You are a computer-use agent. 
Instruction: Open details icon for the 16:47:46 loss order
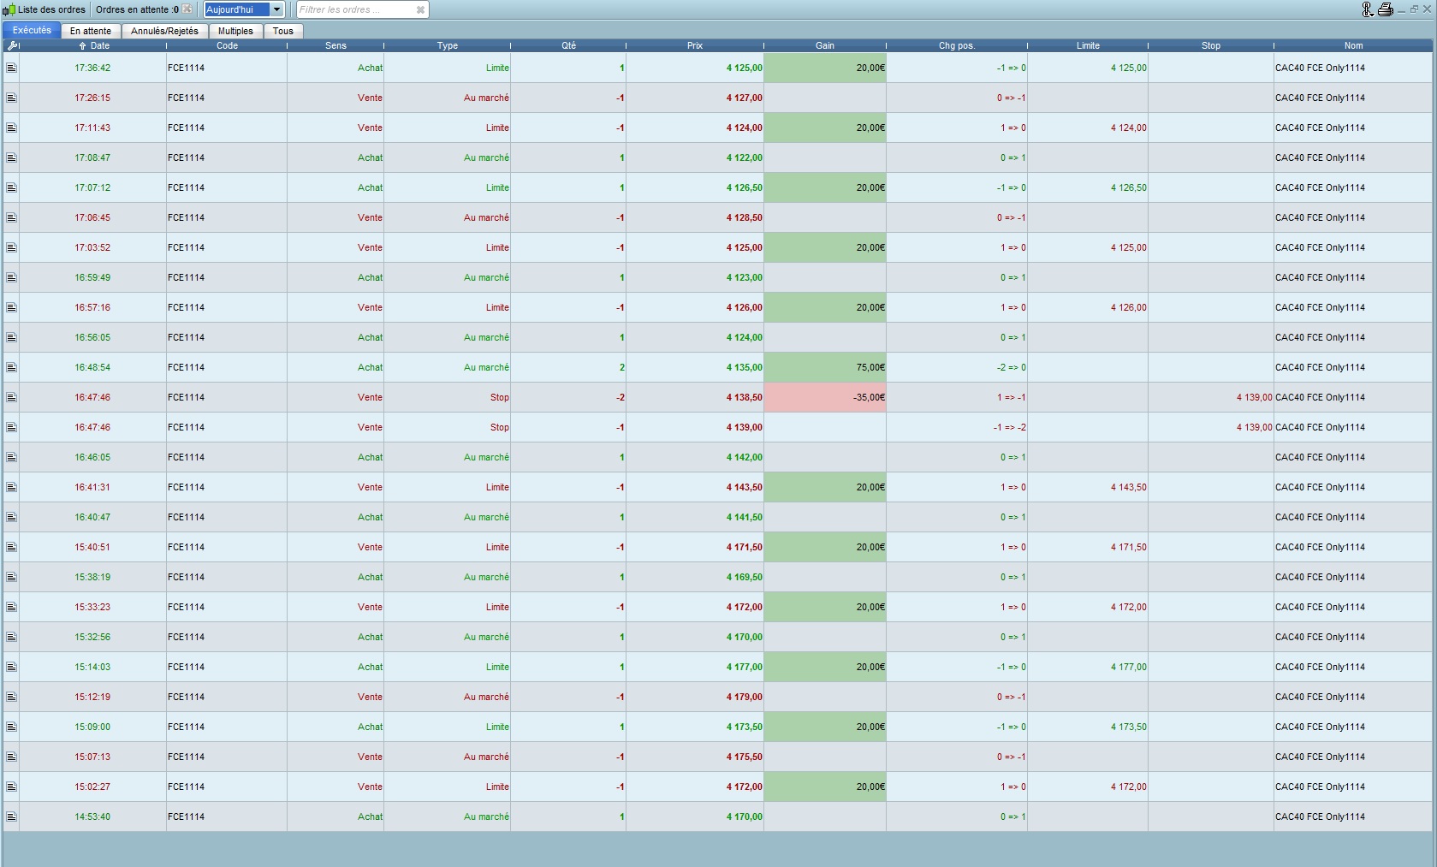point(11,397)
